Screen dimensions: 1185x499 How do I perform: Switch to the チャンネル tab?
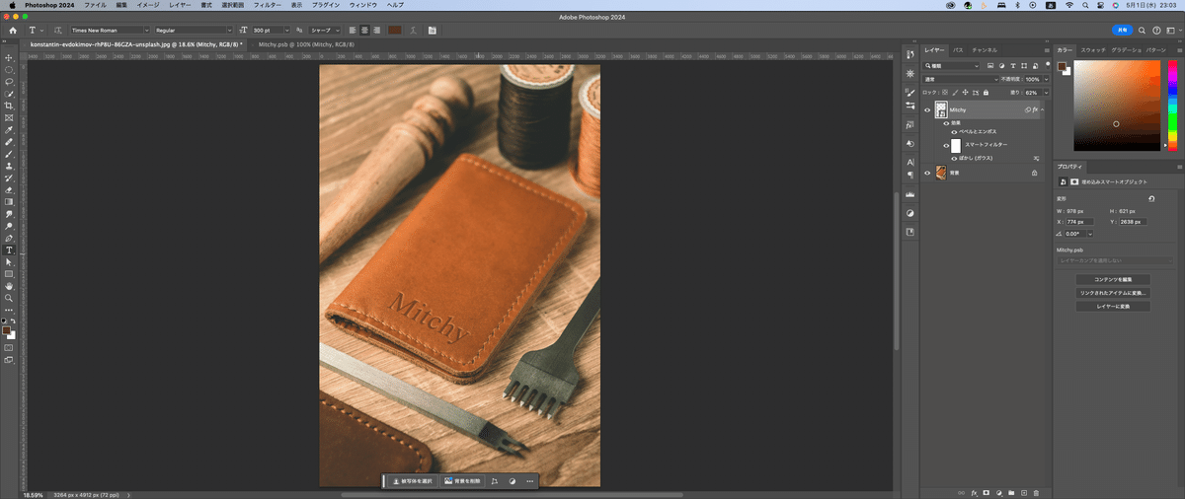click(985, 50)
